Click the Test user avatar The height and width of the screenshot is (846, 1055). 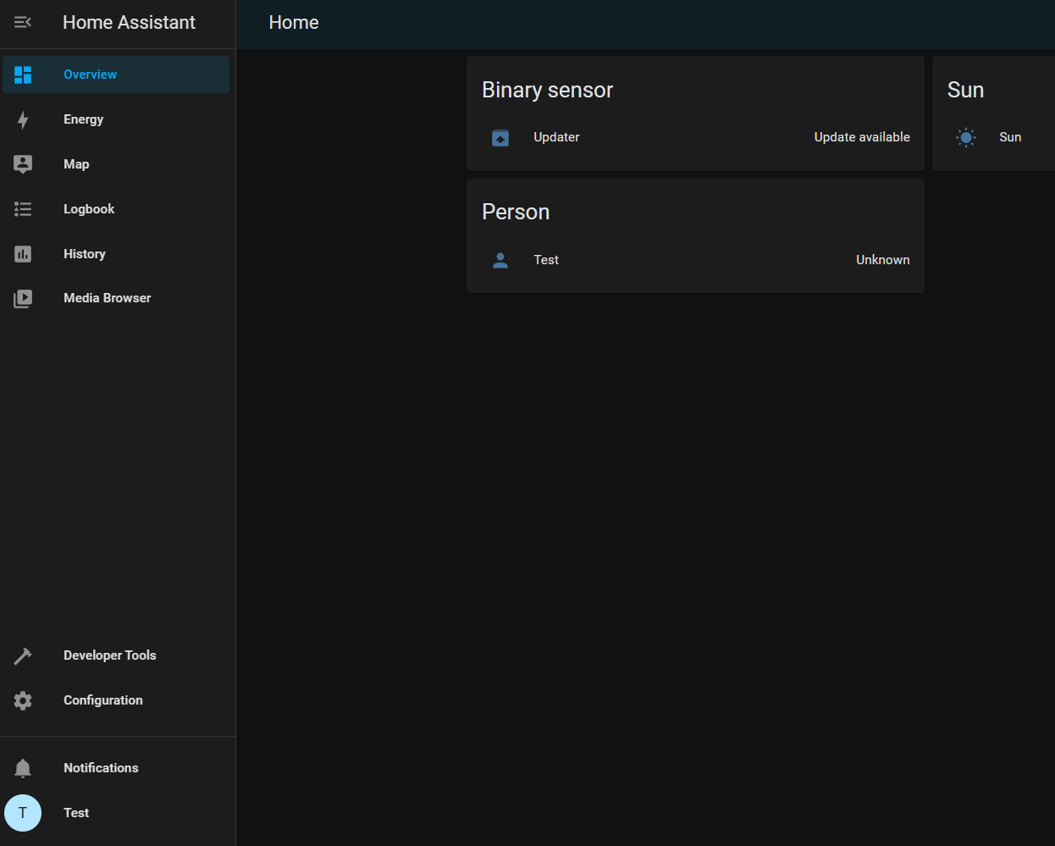click(22, 812)
